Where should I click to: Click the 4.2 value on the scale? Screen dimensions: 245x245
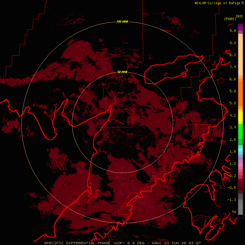(x=233, y=115)
